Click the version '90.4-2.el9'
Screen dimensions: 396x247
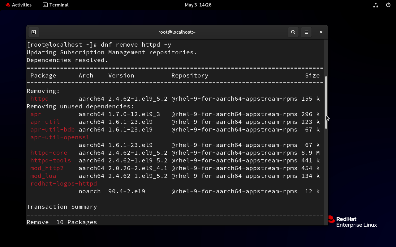(x=127, y=191)
